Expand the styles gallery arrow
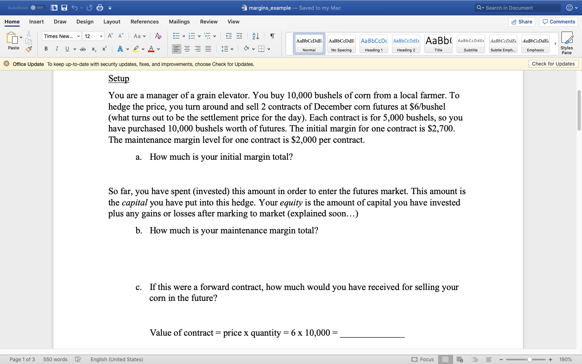The image size is (582, 364). tap(555, 43)
